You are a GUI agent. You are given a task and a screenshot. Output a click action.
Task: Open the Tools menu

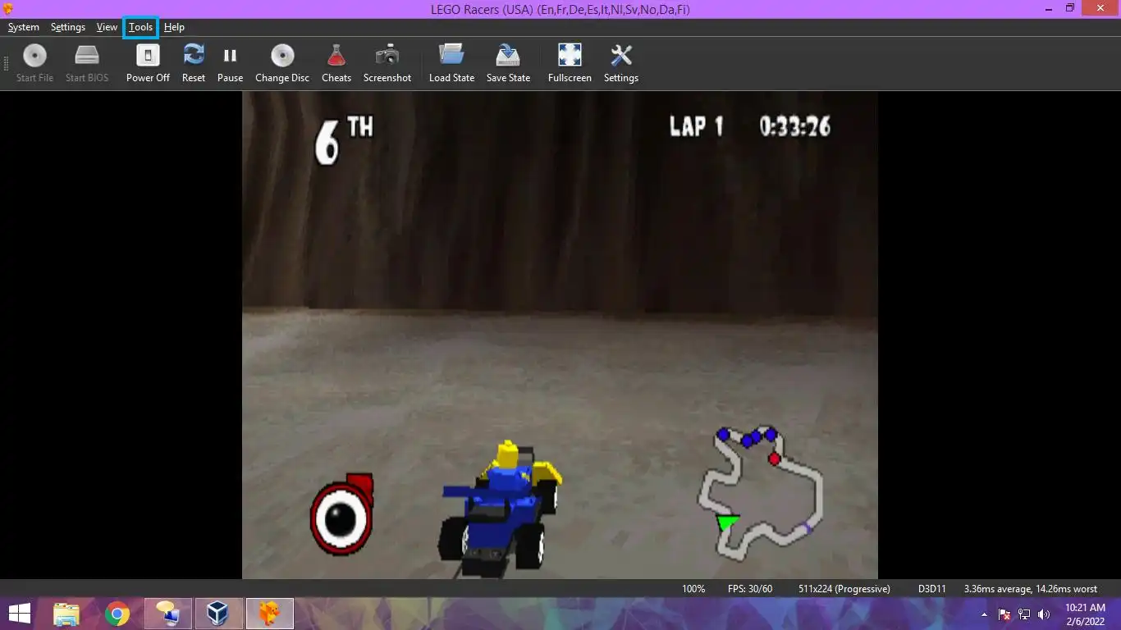pyautogui.click(x=140, y=27)
